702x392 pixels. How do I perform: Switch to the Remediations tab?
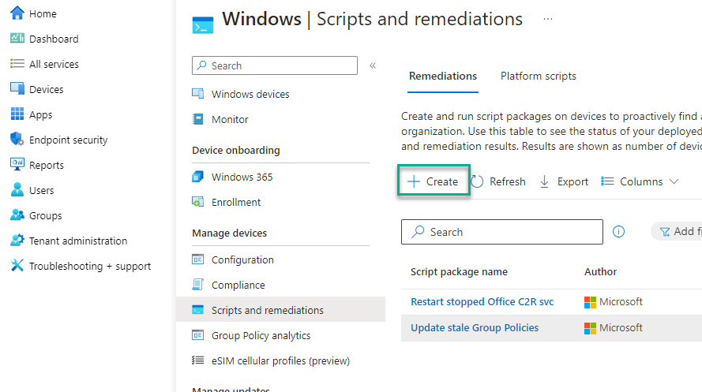pos(443,76)
